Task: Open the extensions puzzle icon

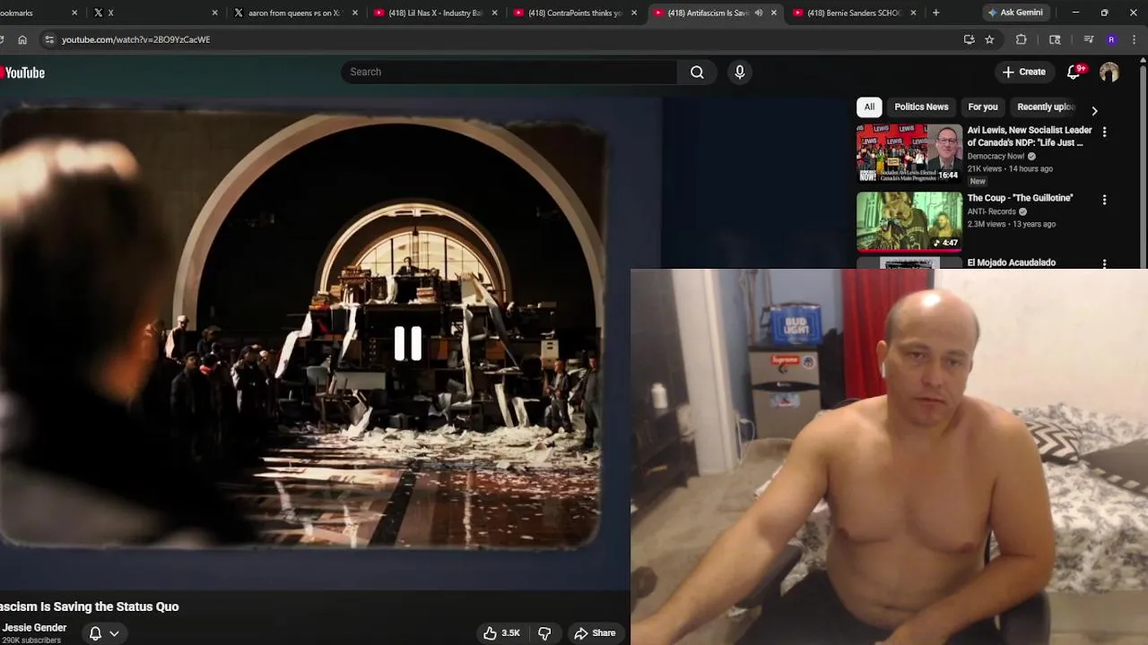Action: pos(1021,39)
